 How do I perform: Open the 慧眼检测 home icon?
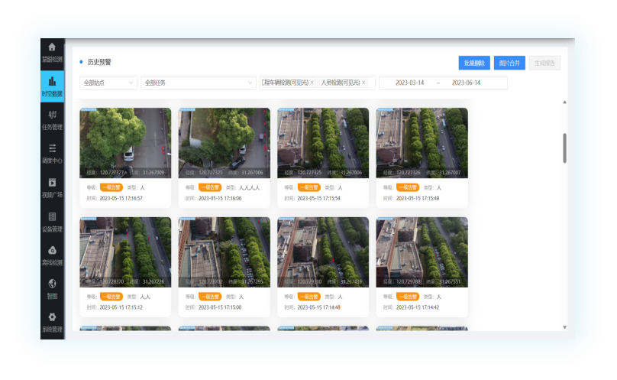(52, 47)
